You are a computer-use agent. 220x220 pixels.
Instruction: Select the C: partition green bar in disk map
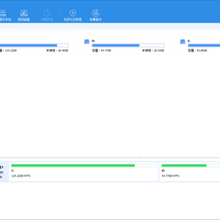84,166
